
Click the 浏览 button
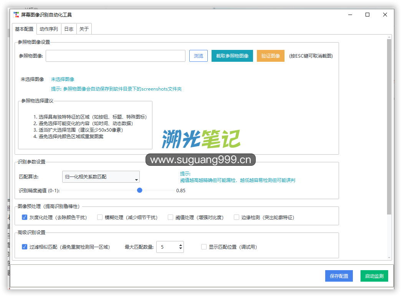pyautogui.click(x=199, y=56)
